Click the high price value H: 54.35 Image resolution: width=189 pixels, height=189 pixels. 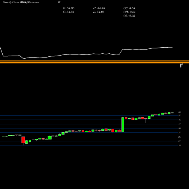pyautogui.click(x=99, y=8)
